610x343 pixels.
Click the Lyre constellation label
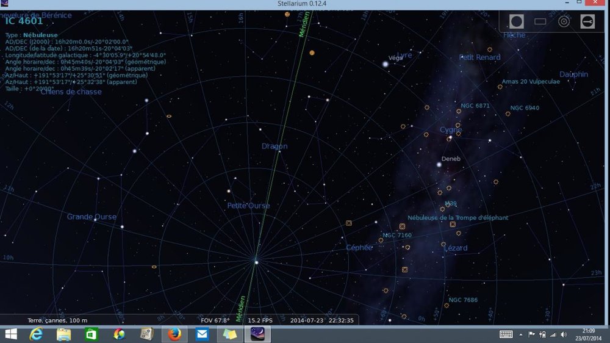tap(404, 56)
